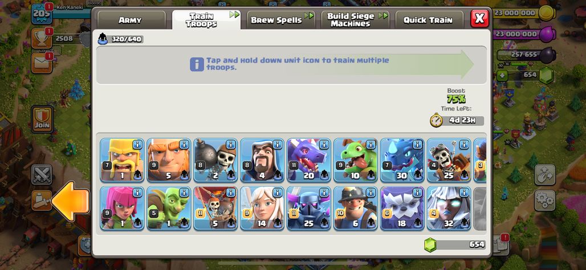The width and height of the screenshot is (586, 270).
Task: Select the Electro Dragon icon
Action: click(402, 160)
